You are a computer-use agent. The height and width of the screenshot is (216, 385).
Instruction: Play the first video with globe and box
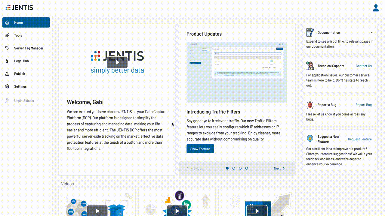[97, 211]
